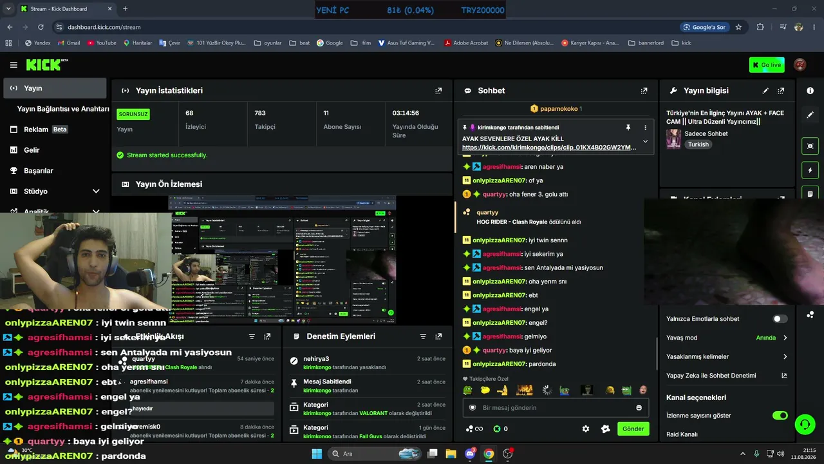Open the Gmail bookmark
The height and width of the screenshot is (464, 824).
click(x=69, y=43)
